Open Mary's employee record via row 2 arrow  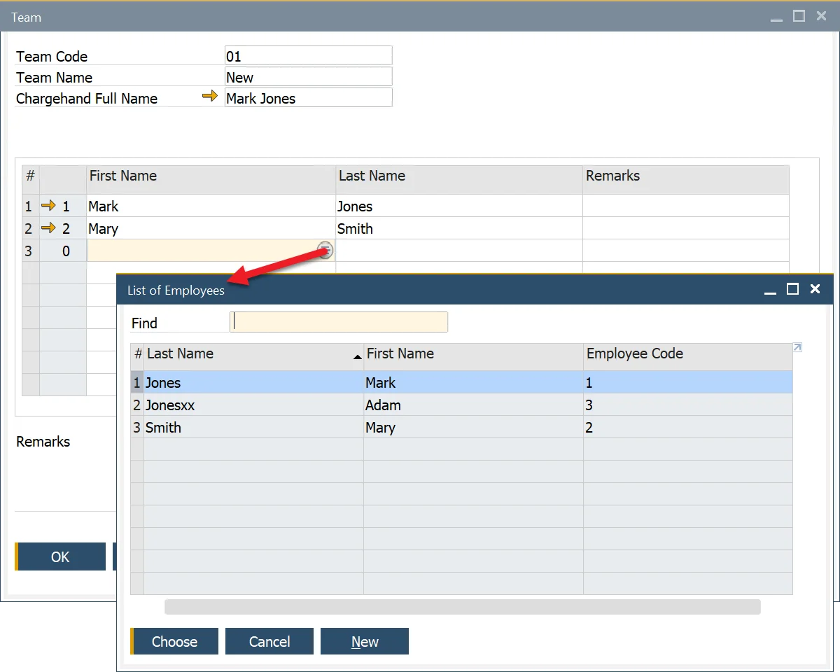pos(48,228)
